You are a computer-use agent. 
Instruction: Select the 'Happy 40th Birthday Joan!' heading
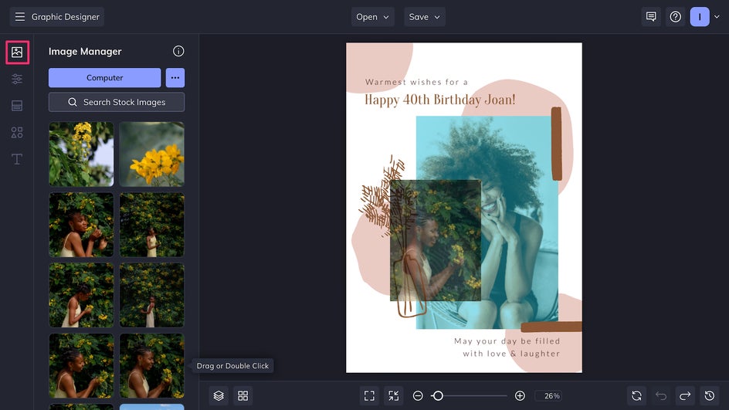click(x=440, y=100)
